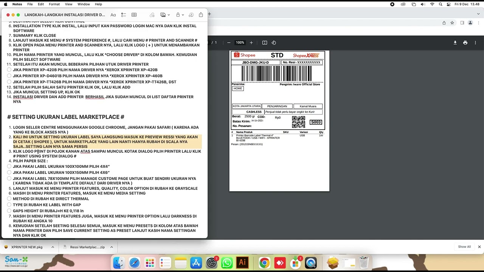Open Adobe Illustrator from the Dock
484x272 pixels.
[x=242, y=263]
